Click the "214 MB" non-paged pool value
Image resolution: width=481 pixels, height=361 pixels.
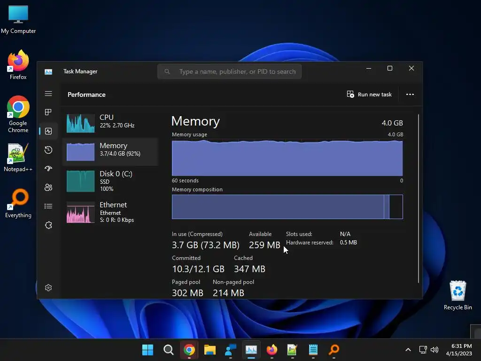pyautogui.click(x=229, y=293)
